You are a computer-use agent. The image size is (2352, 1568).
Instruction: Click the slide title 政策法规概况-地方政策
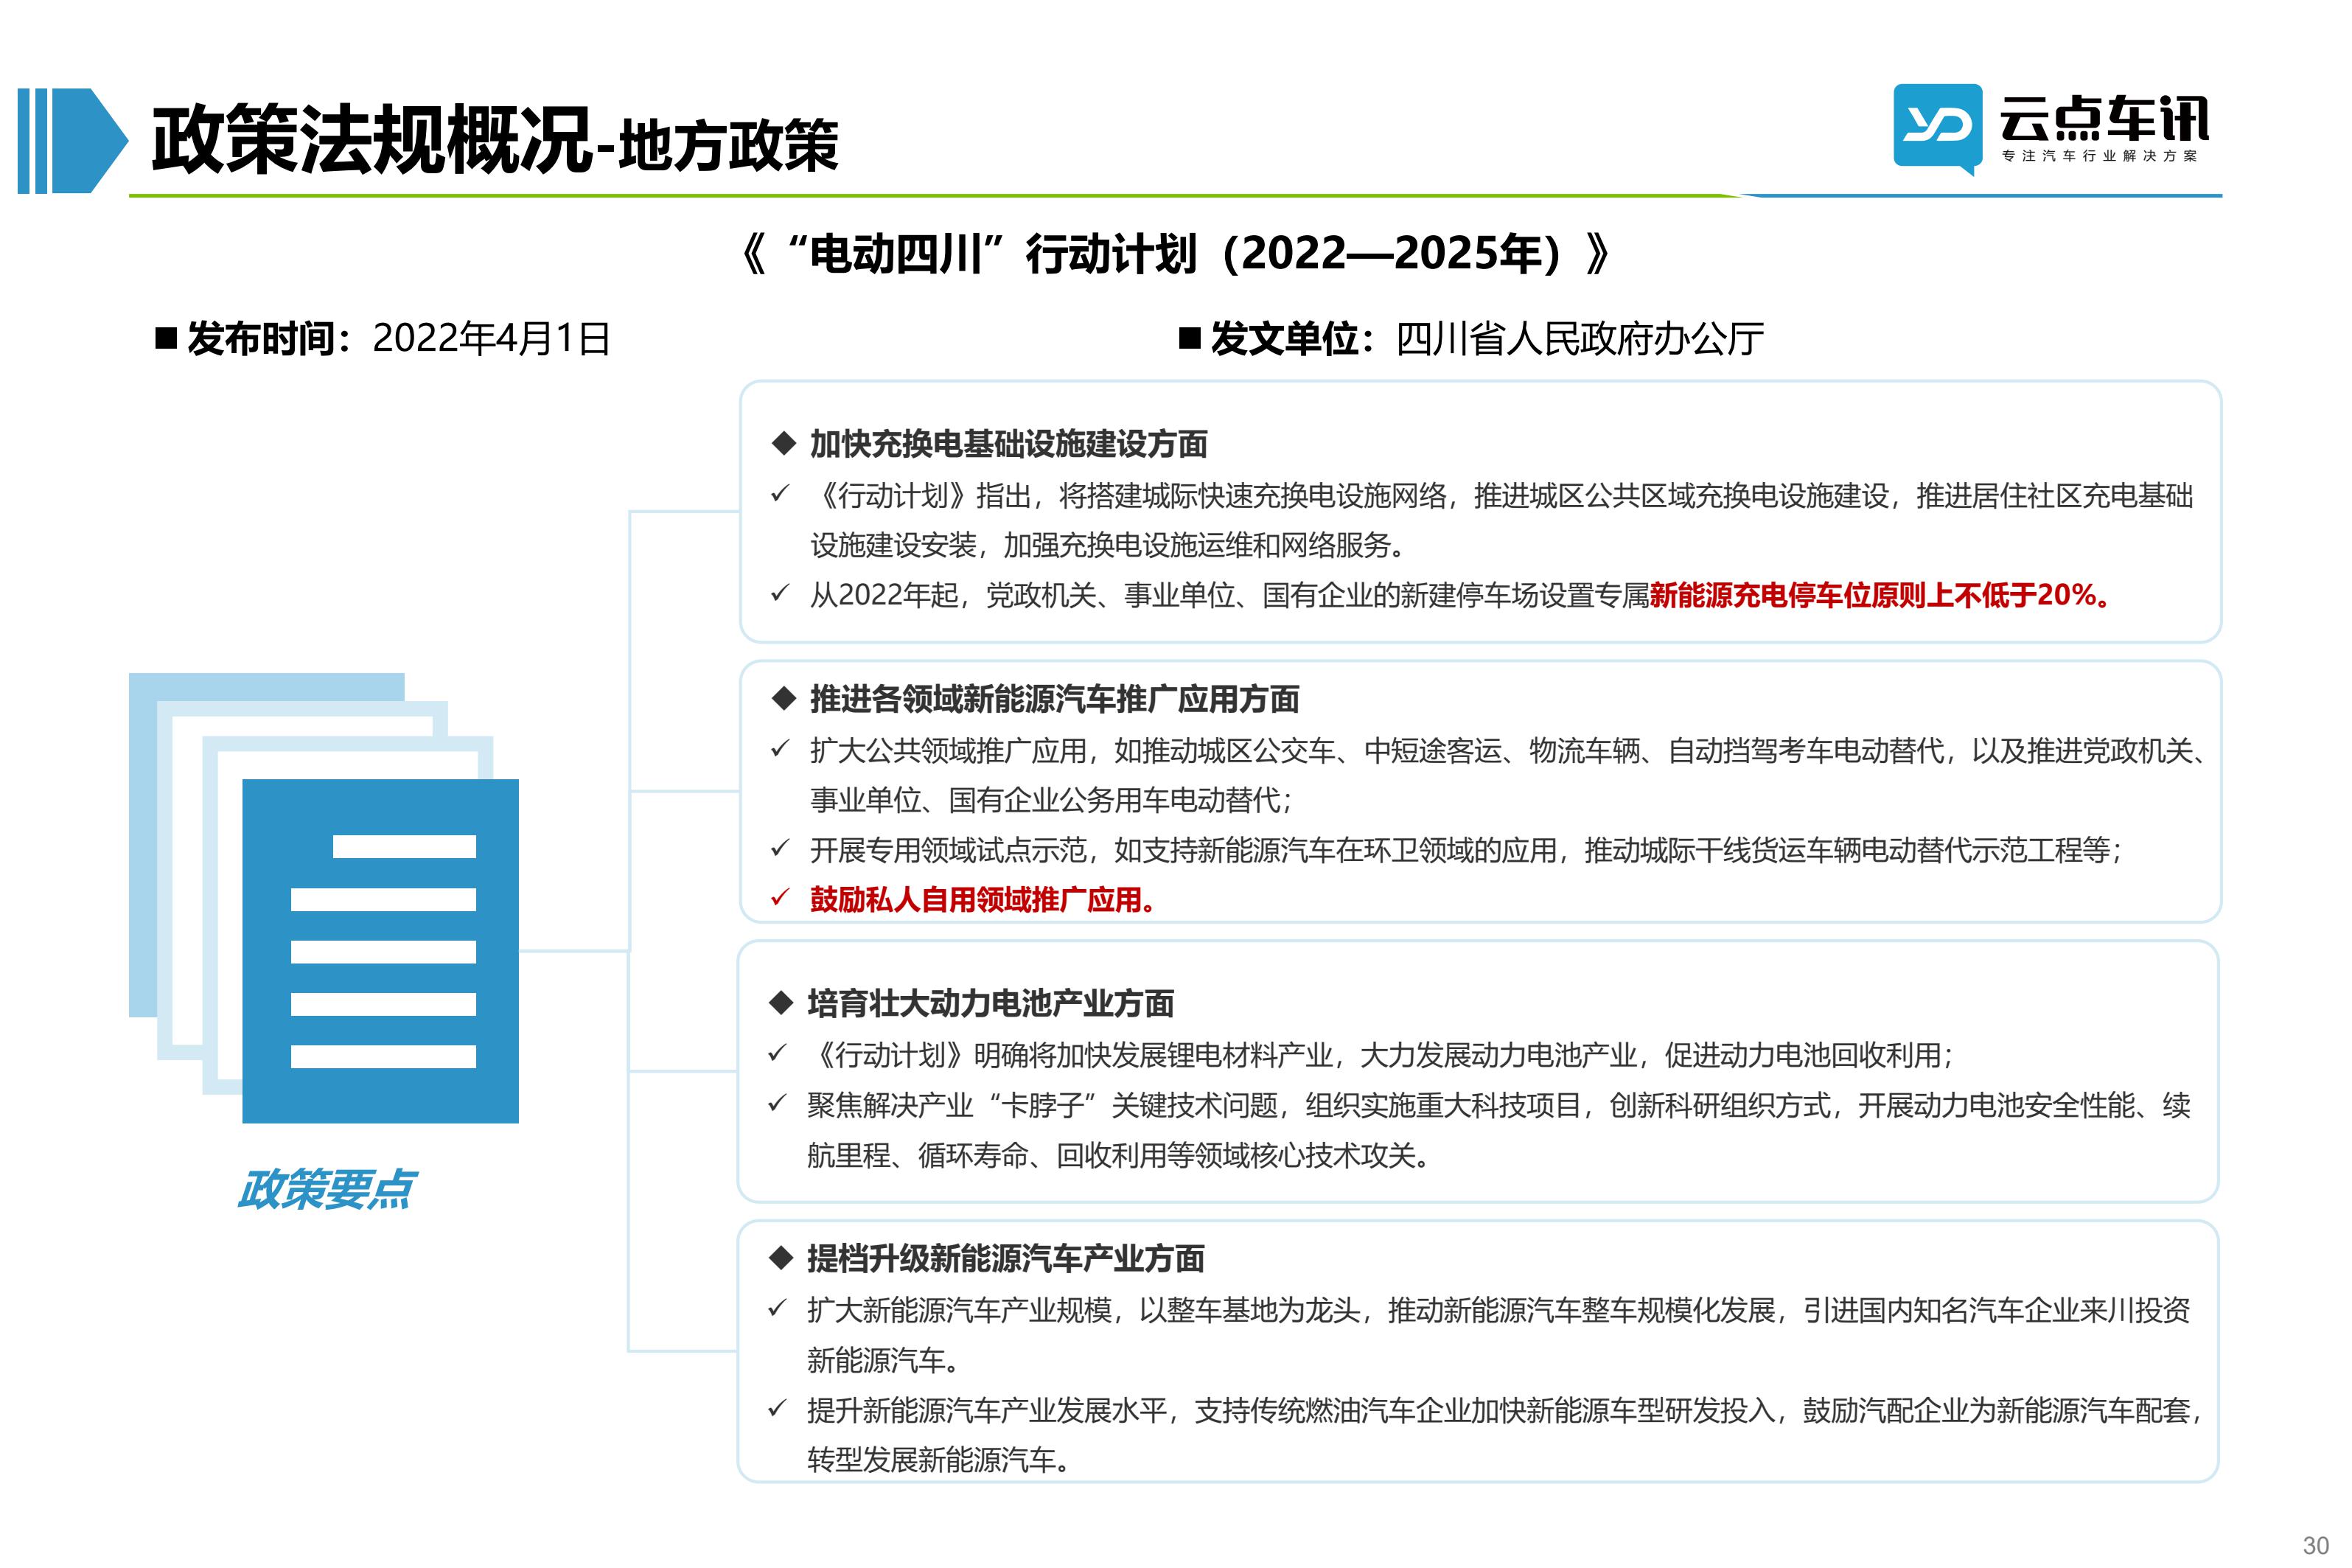495,141
